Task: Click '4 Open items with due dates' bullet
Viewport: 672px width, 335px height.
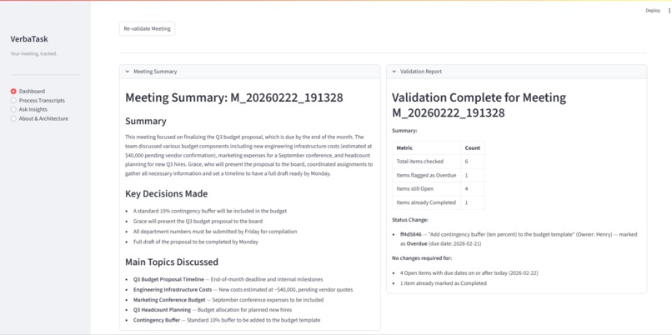Action: point(469,272)
